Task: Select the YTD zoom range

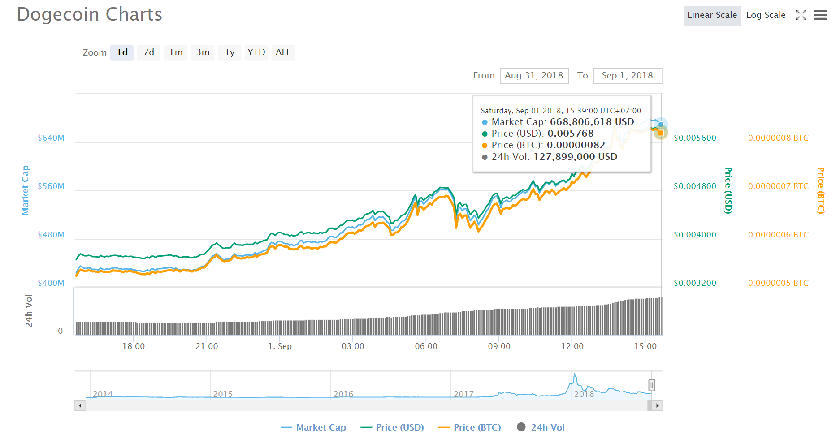Action: [x=256, y=52]
